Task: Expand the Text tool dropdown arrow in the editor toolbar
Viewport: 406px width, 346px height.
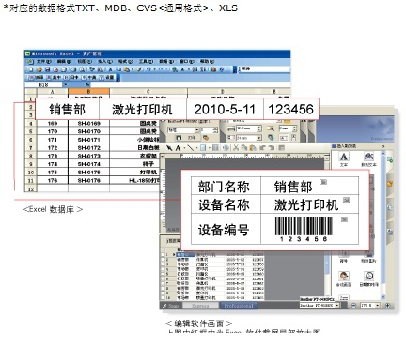Action: pos(183,148)
